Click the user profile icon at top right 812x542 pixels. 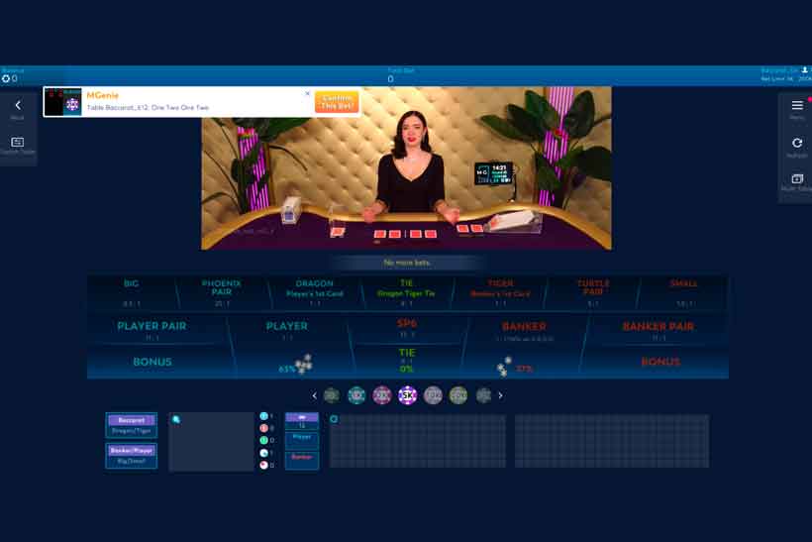804,70
